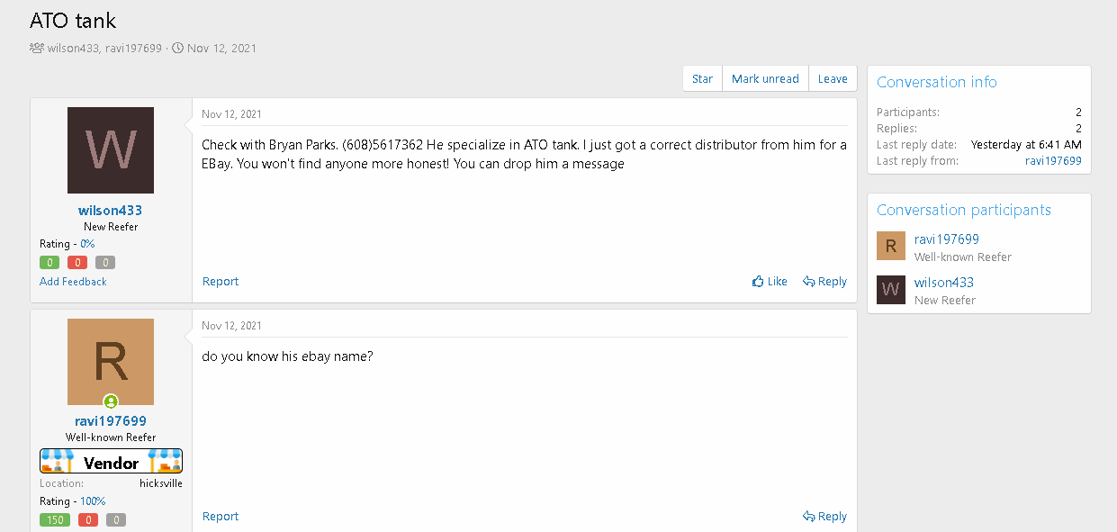
Task: Click small R avatar in participants panel
Action: point(891,247)
